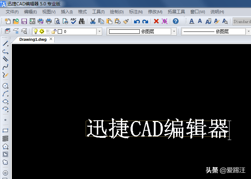The width and height of the screenshot is (251, 179).
Task: Click the color 依图层 white swatch
Action: [124, 32]
